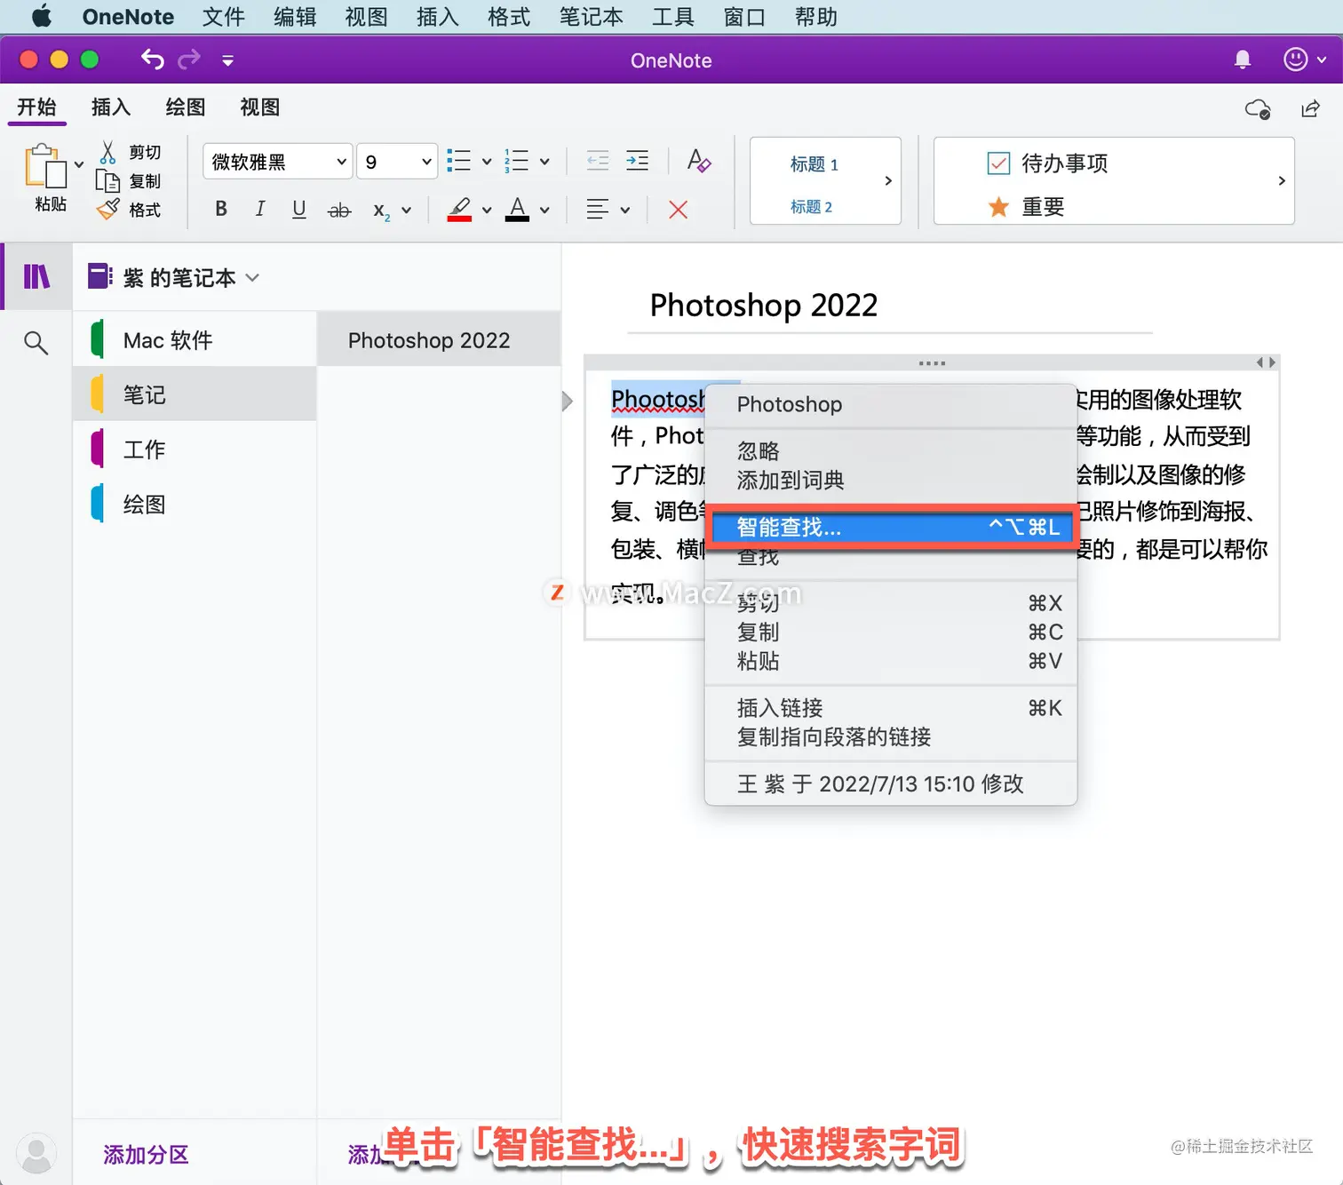Click the bulleted list icon
Viewport: 1343px width, 1185px height.
[458, 161]
